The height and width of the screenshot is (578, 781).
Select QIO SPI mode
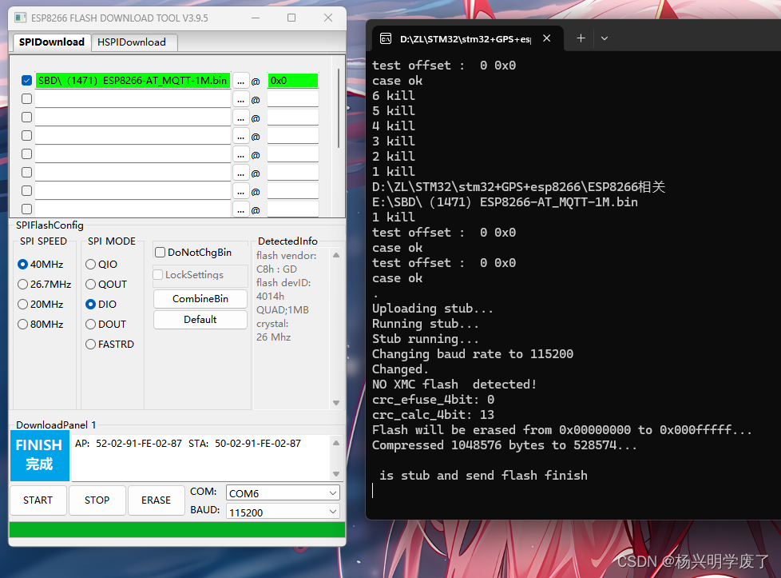click(90, 264)
